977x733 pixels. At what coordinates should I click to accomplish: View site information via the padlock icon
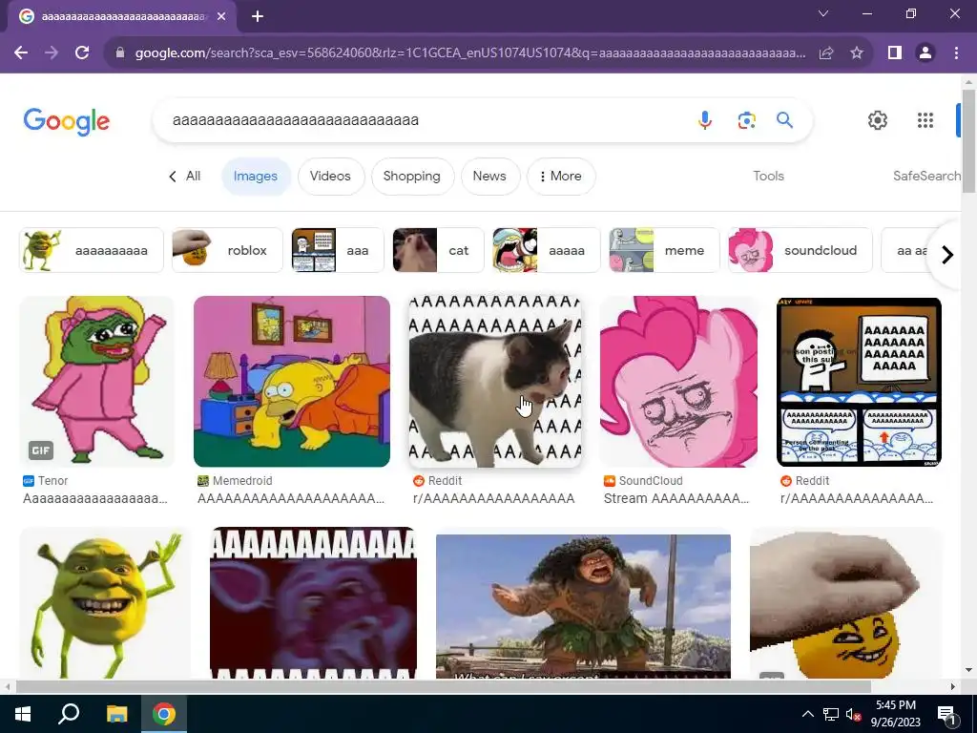point(119,53)
